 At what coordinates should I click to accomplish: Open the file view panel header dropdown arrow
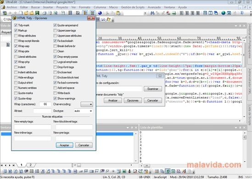click(236, 26)
